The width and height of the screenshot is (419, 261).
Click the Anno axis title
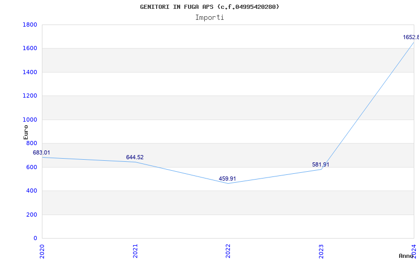tap(405, 256)
